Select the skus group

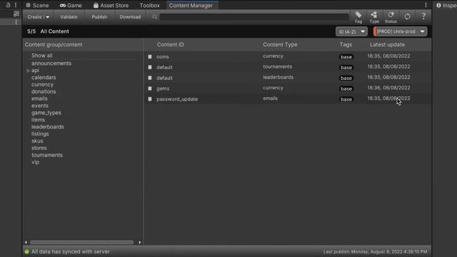point(37,141)
